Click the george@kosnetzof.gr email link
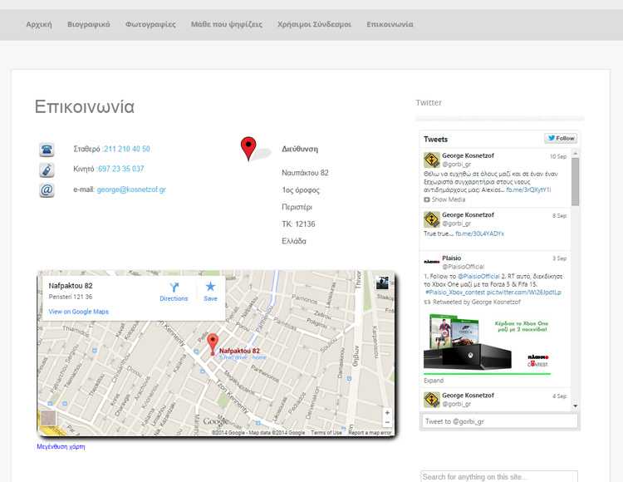The image size is (623, 482). click(x=131, y=189)
